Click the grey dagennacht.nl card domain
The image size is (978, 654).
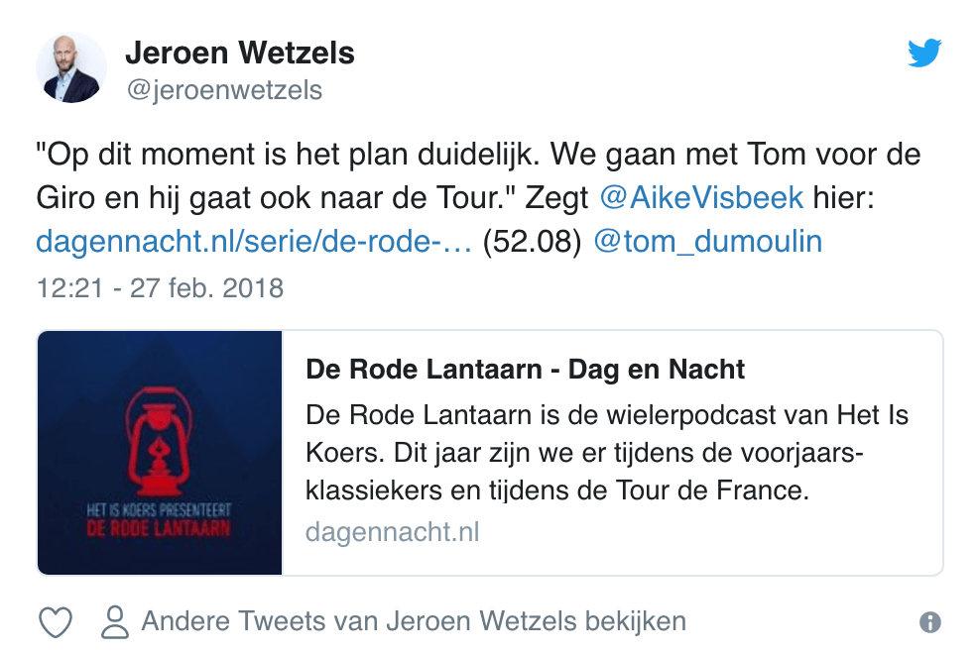[392, 532]
